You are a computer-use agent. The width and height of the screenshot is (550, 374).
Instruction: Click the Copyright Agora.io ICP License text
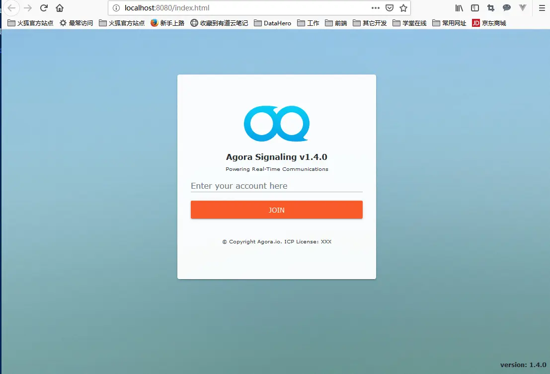pyautogui.click(x=277, y=241)
